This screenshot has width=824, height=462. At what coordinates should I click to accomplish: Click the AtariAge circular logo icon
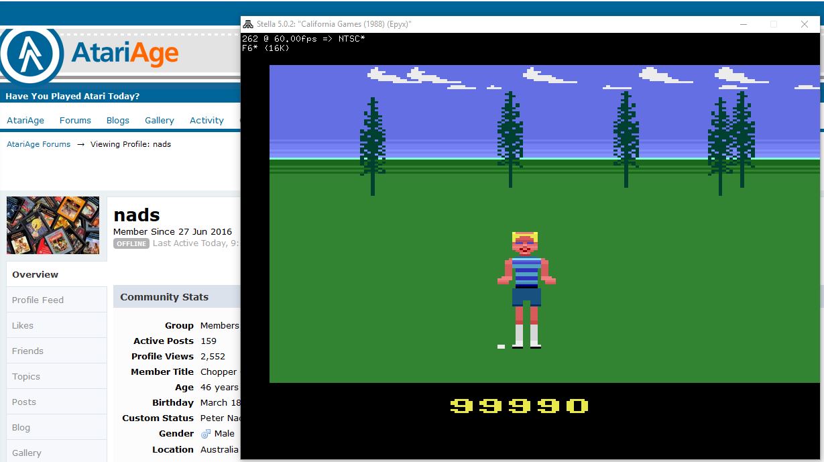click(32, 54)
